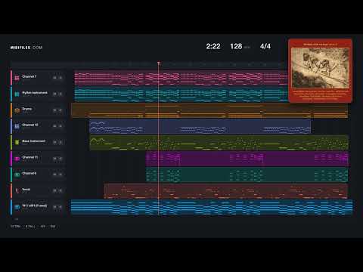
Task: Solo the Rhythm Instrument track
Action: tap(60, 94)
